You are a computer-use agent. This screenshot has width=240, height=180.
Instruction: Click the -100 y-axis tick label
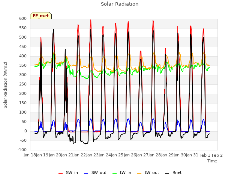tap(22, 150)
